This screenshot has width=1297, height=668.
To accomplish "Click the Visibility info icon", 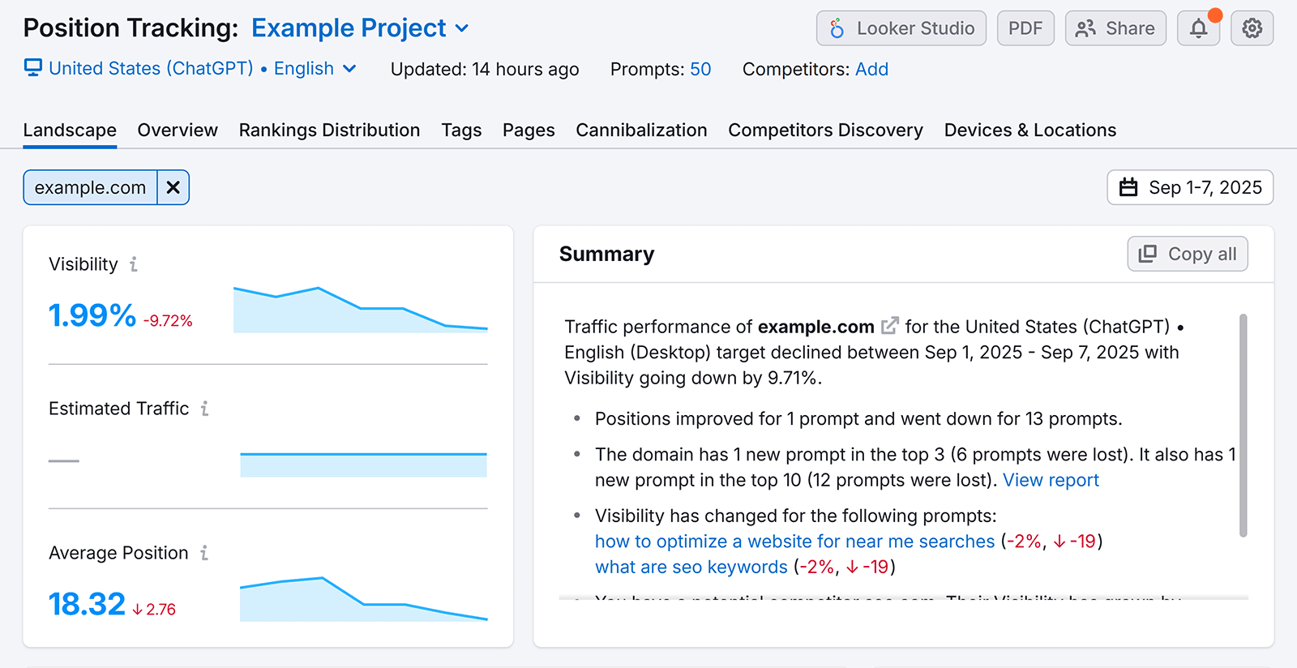I will [134, 264].
